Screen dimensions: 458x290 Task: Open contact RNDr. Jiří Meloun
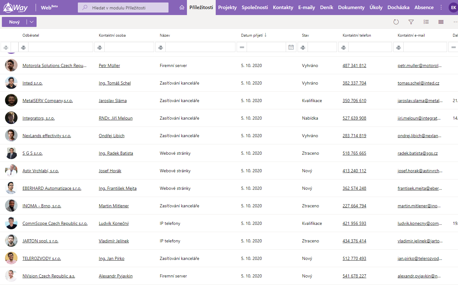click(116, 118)
